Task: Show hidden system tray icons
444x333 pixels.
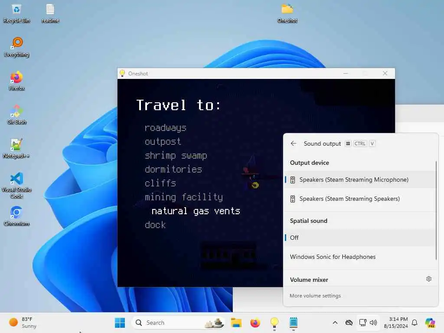Action: [x=335, y=323]
